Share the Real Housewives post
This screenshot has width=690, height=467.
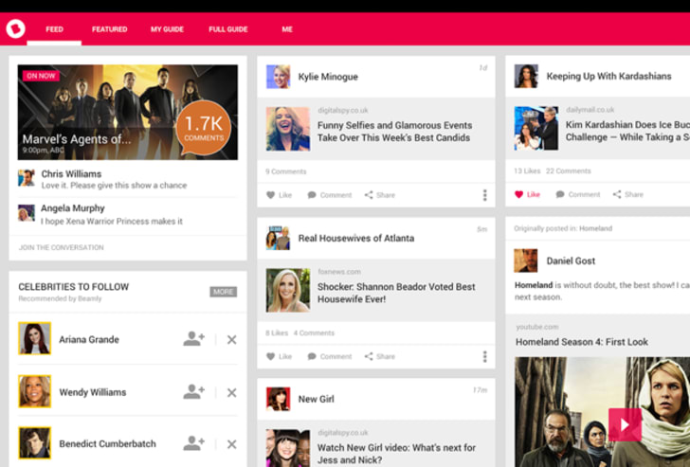pyautogui.click(x=379, y=356)
